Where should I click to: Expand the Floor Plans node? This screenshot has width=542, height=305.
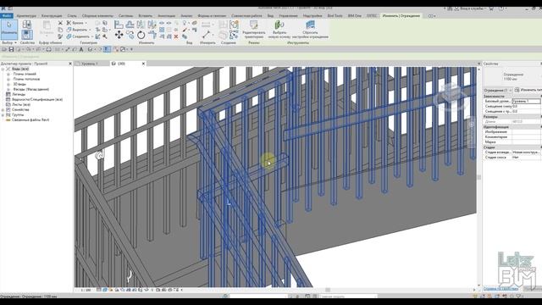click(x=8, y=74)
